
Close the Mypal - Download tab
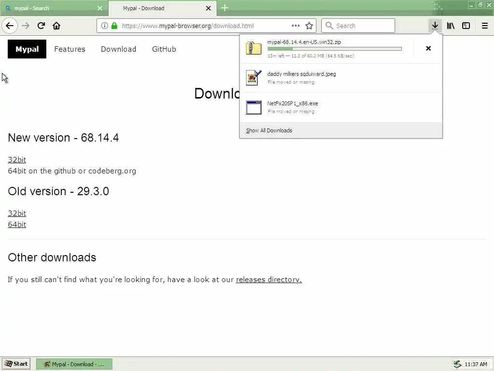[x=208, y=8]
